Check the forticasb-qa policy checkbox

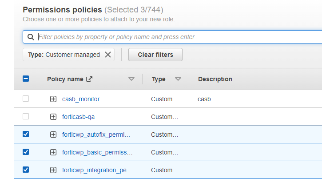[x=26, y=116]
